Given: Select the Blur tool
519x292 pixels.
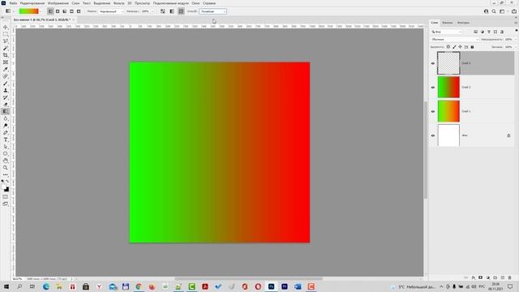Looking at the screenshot, I should pyautogui.click(x=6, y=118).
